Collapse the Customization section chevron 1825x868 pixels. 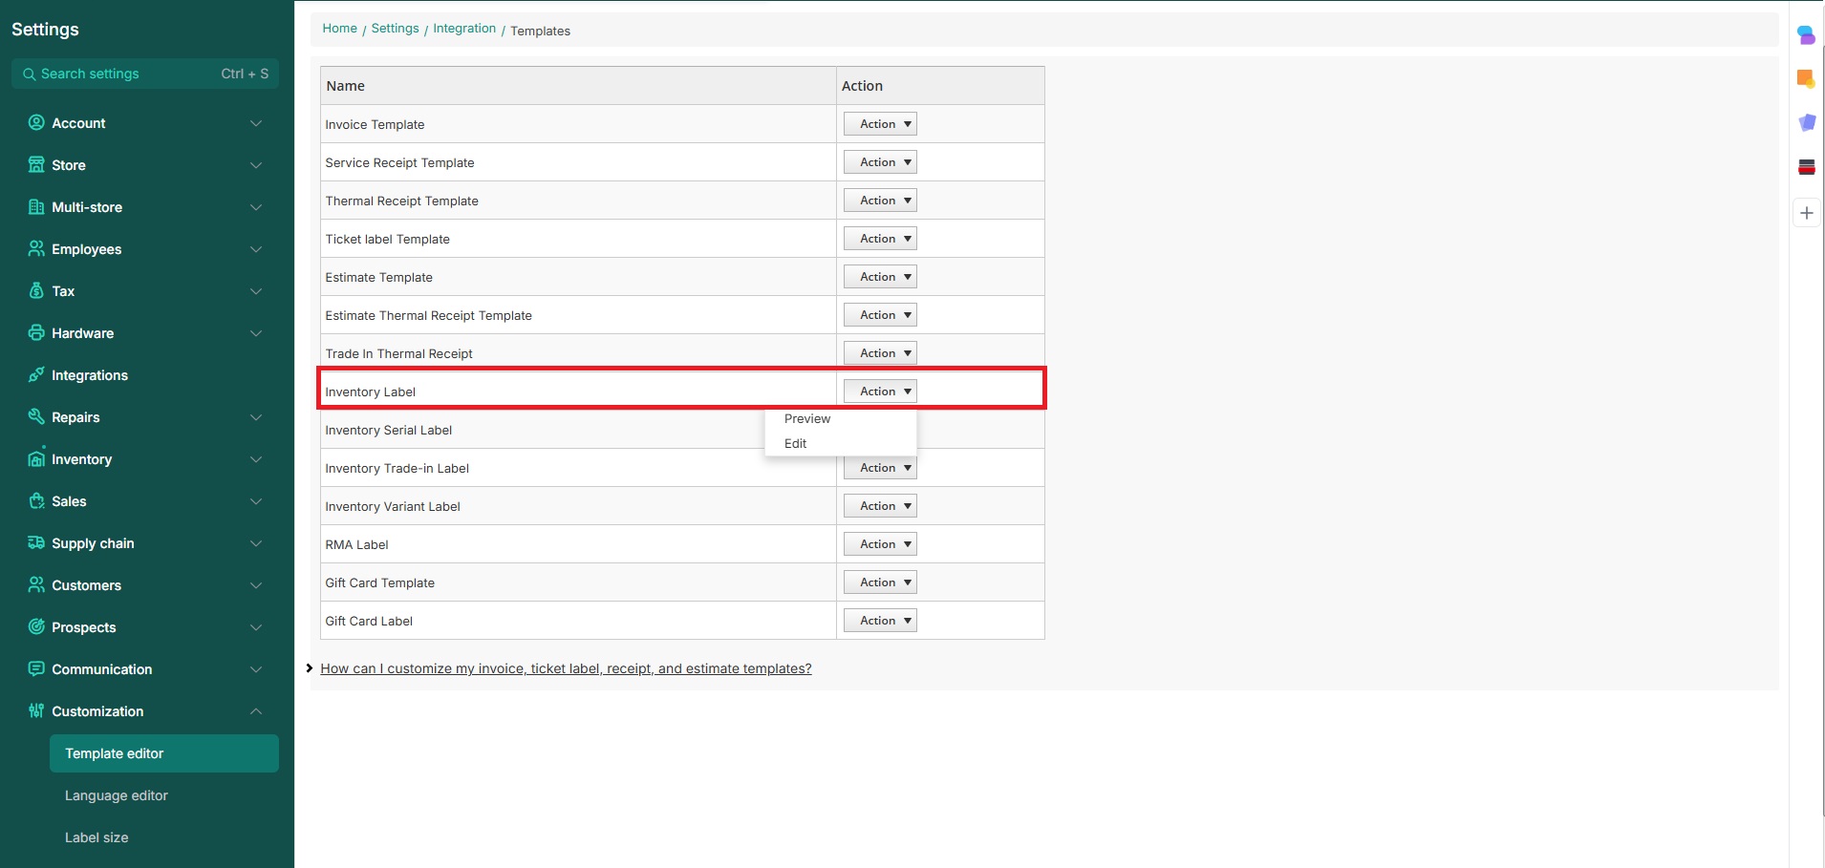click(x=255, y=711)
